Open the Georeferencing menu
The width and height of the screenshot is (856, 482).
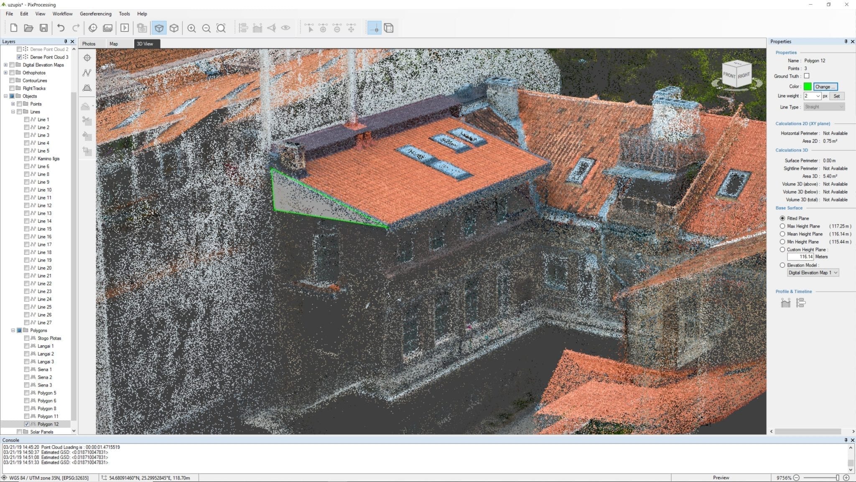(96, 14)
